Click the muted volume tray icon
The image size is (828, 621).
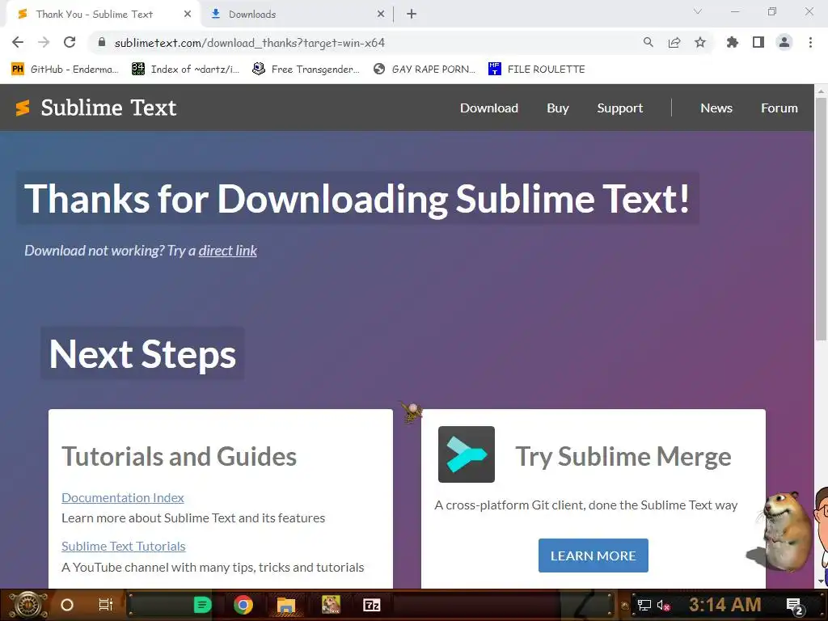click(x=663, y=605)
